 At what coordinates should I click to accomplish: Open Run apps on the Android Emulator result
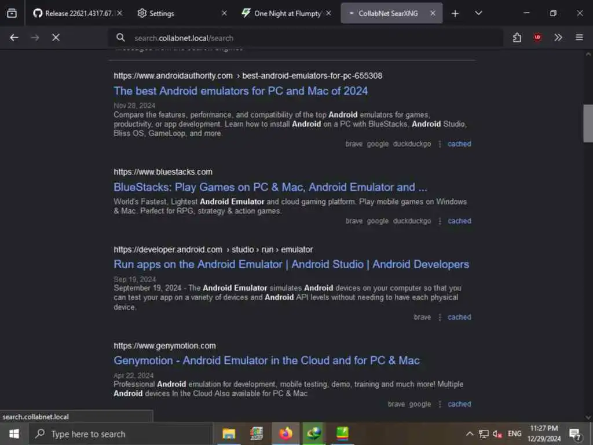pos(291,264)
